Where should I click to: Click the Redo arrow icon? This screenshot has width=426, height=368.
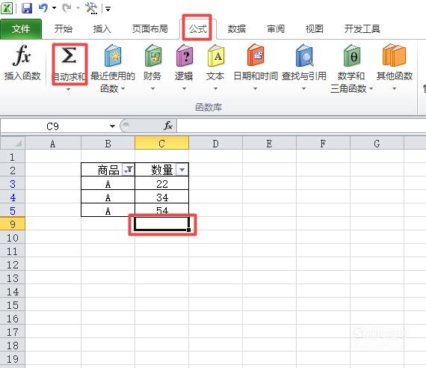[x=67, y=8]
